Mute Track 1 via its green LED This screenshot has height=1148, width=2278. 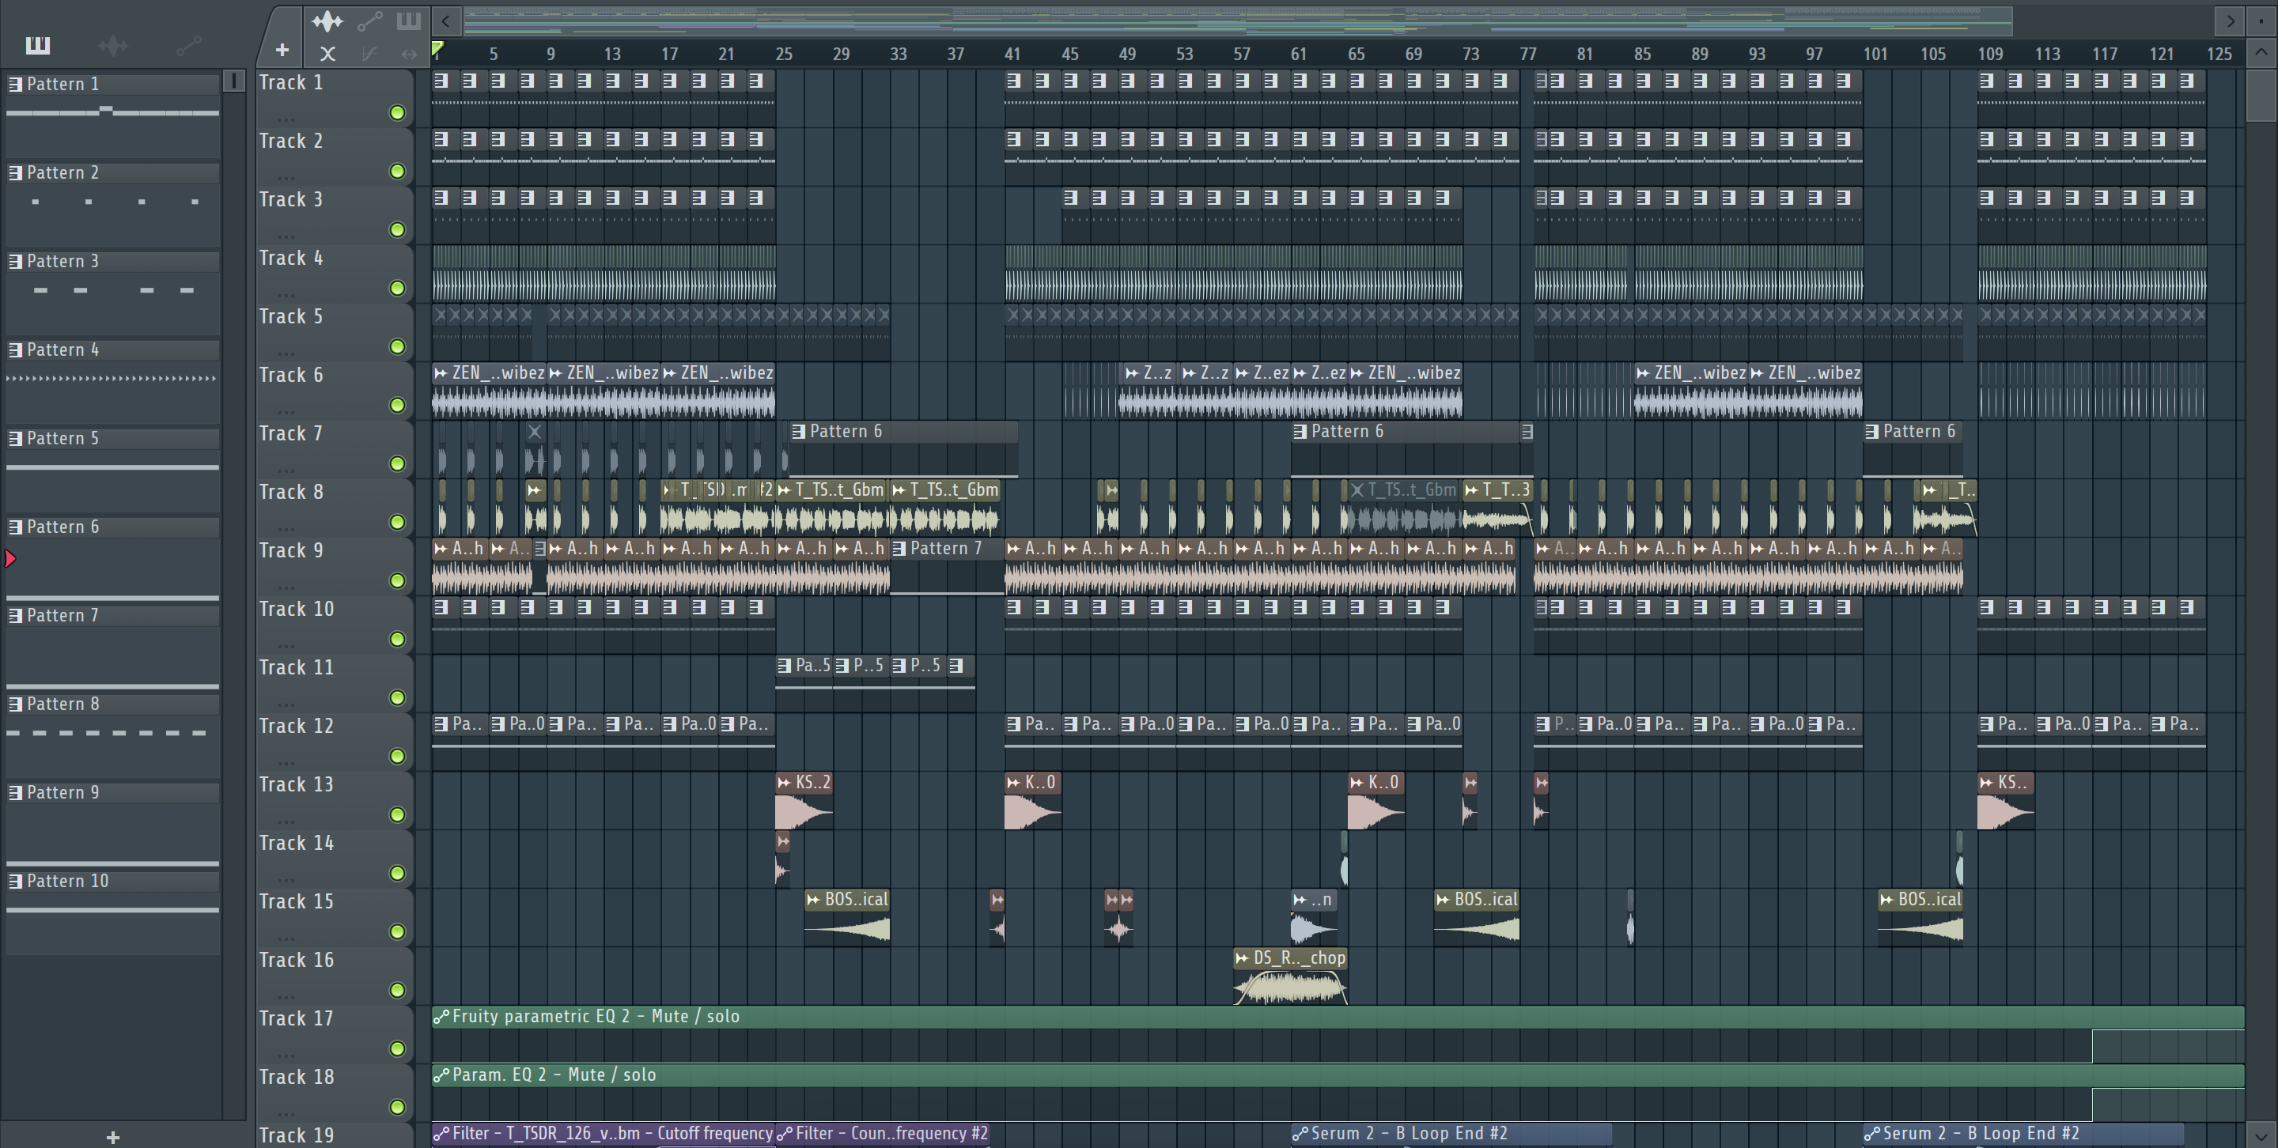coord(398,113)
